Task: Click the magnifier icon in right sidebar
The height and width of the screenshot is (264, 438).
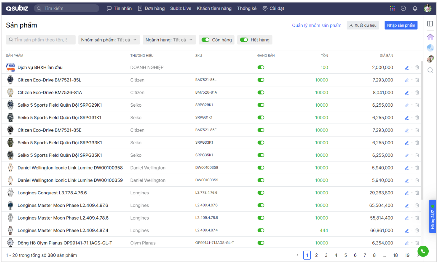Action: [x=430, y=70]
